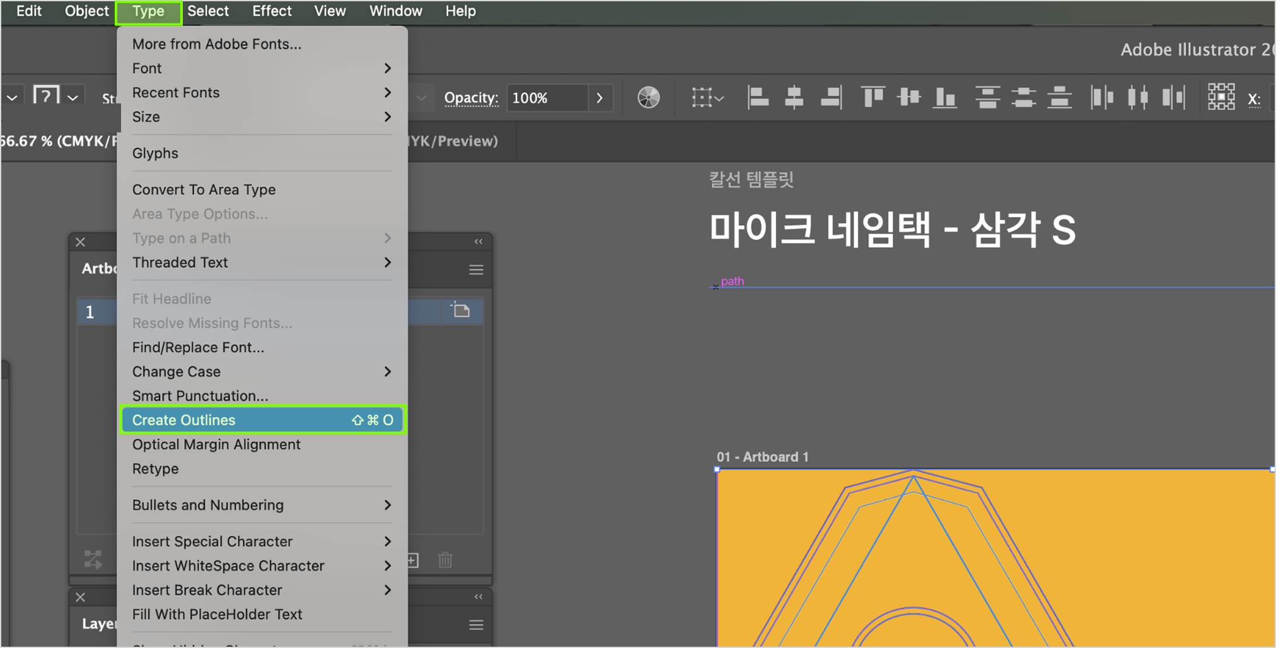
Task: Click Vertical Distribute Center icon
Action: pos(1023,98)
